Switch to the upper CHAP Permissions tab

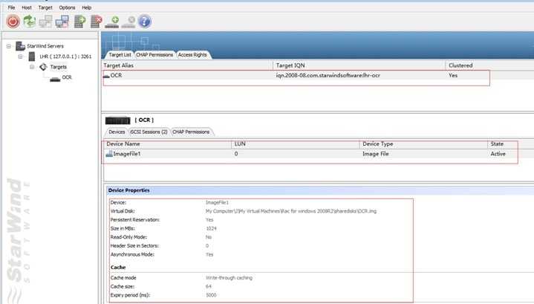154,55
